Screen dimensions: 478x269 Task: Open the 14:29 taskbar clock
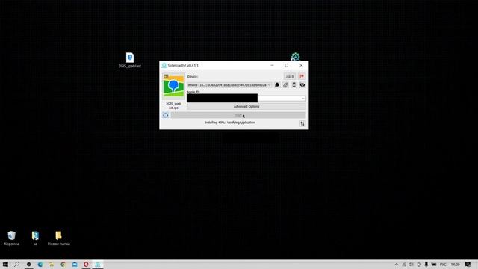(x=455, y=265)
